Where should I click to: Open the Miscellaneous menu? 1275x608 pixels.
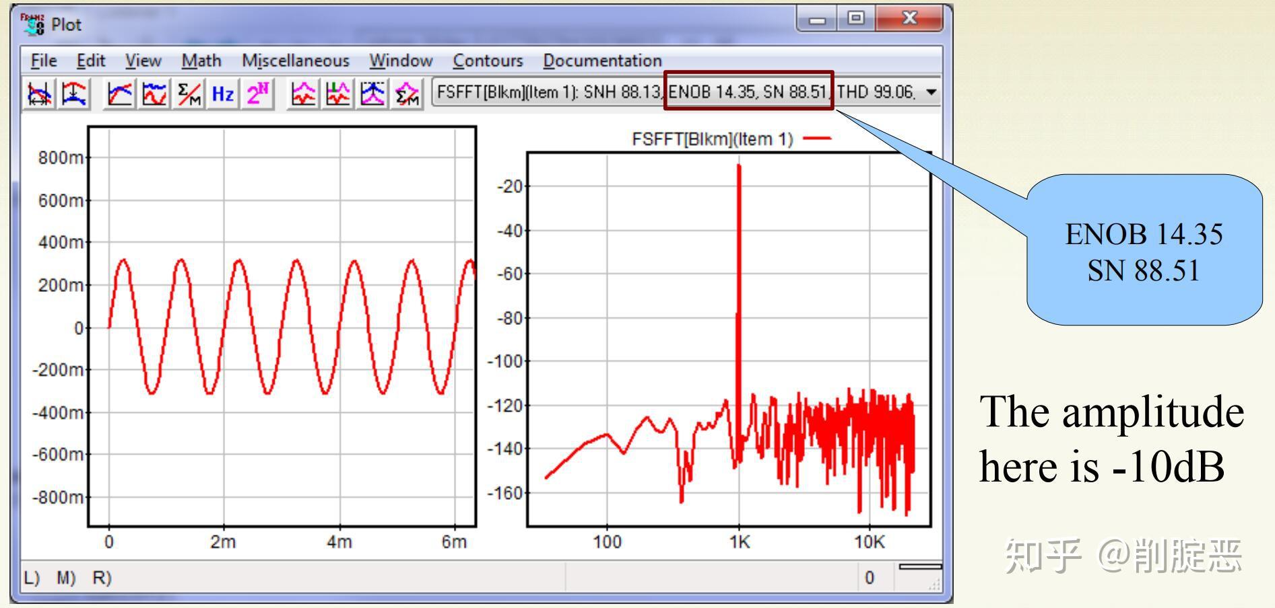point(296,61)
